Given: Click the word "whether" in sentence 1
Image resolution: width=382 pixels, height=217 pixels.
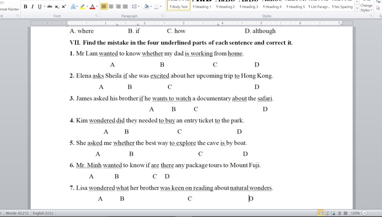Looking at the screenshot, I should click(153, 53).
